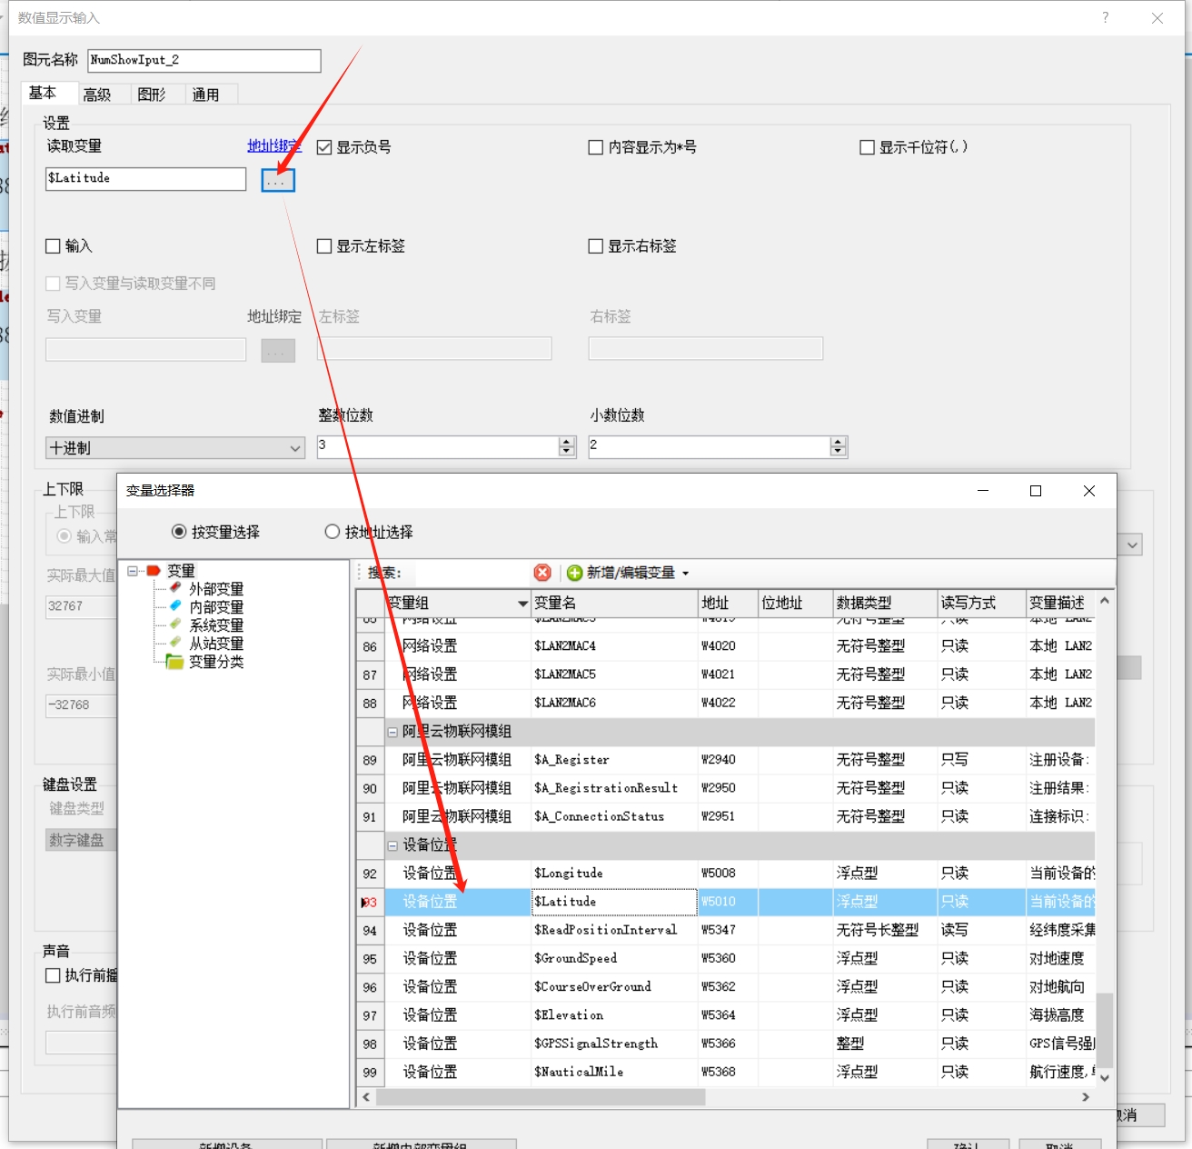Select 变量分类 in the tree
The height and width of the screenshot is (1149, 1192).
click(x=216, y=662)
